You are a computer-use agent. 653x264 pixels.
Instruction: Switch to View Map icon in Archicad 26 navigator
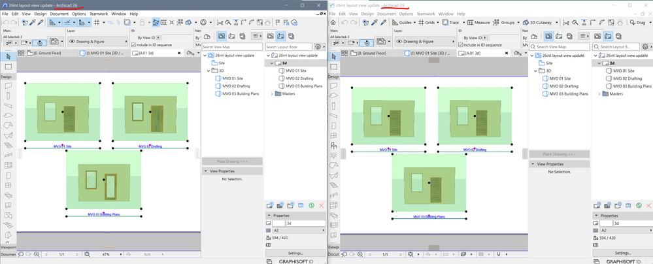click(x=222, y=37)
